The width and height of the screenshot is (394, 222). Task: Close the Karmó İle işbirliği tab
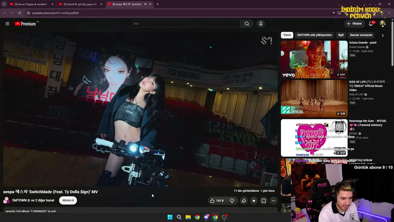(101, 4)
